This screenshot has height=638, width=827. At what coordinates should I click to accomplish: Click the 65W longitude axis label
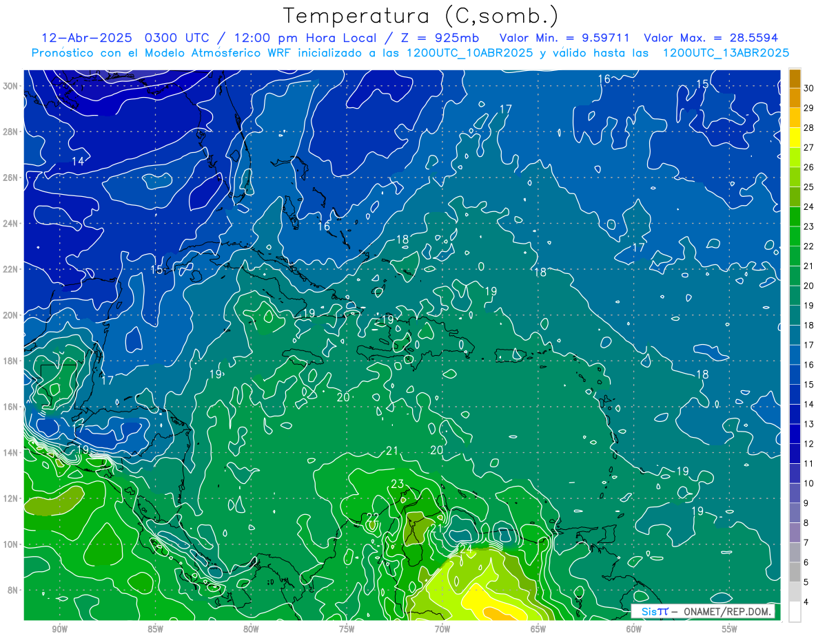(538, 629)
